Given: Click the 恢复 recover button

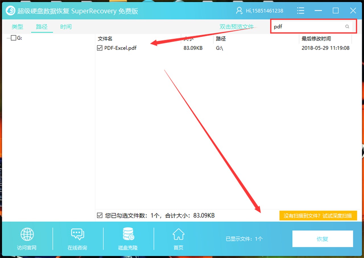Looking at the screenshot, I should click(322, 239).
